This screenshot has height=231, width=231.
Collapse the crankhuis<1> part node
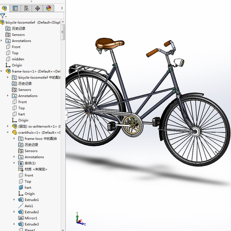point(8,132)
